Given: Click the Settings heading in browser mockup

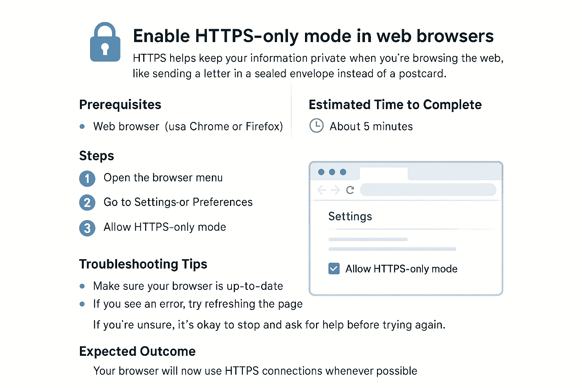Looking at the screenshot, I should coord(350,216).
